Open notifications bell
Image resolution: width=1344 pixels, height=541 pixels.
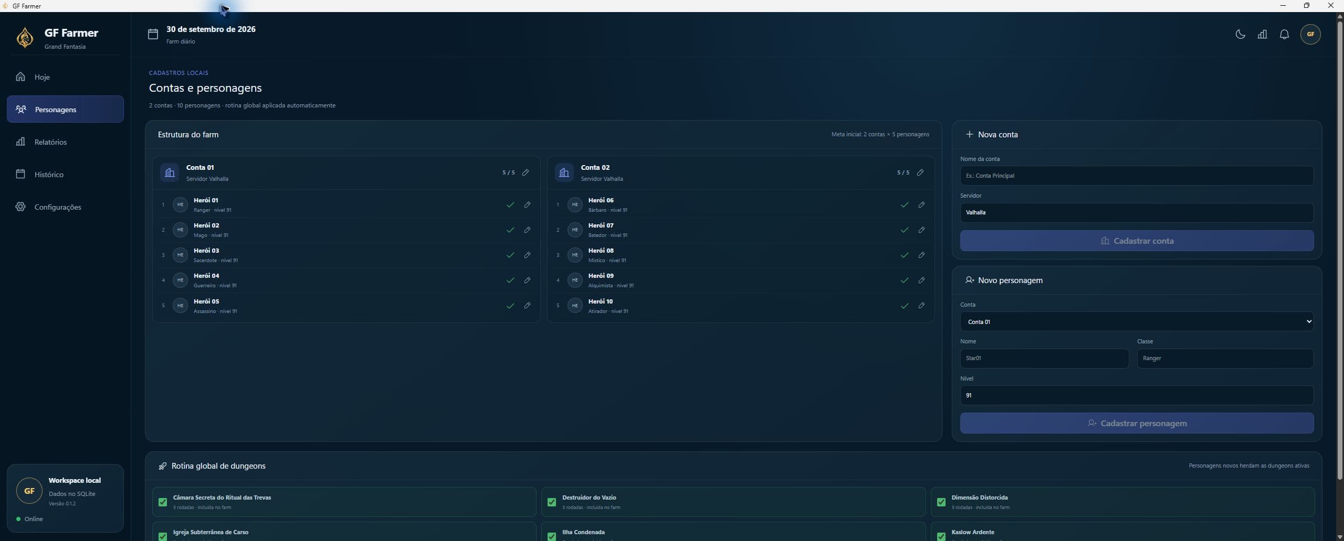point(1284,34)
